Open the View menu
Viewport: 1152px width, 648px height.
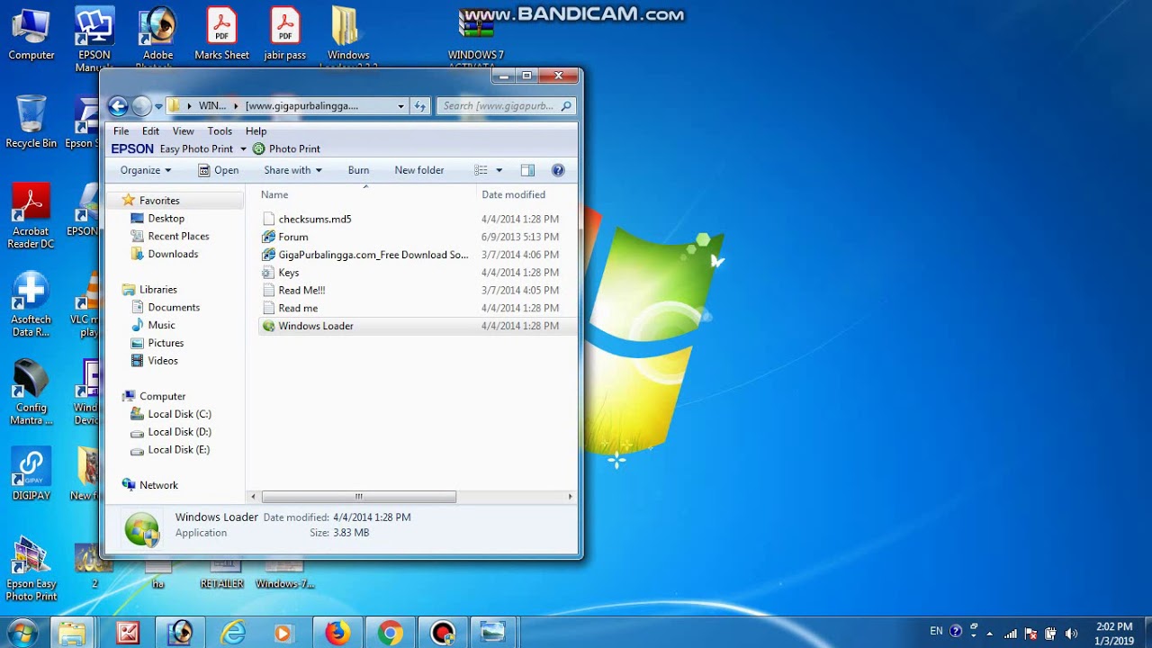(x=184, y=131)
